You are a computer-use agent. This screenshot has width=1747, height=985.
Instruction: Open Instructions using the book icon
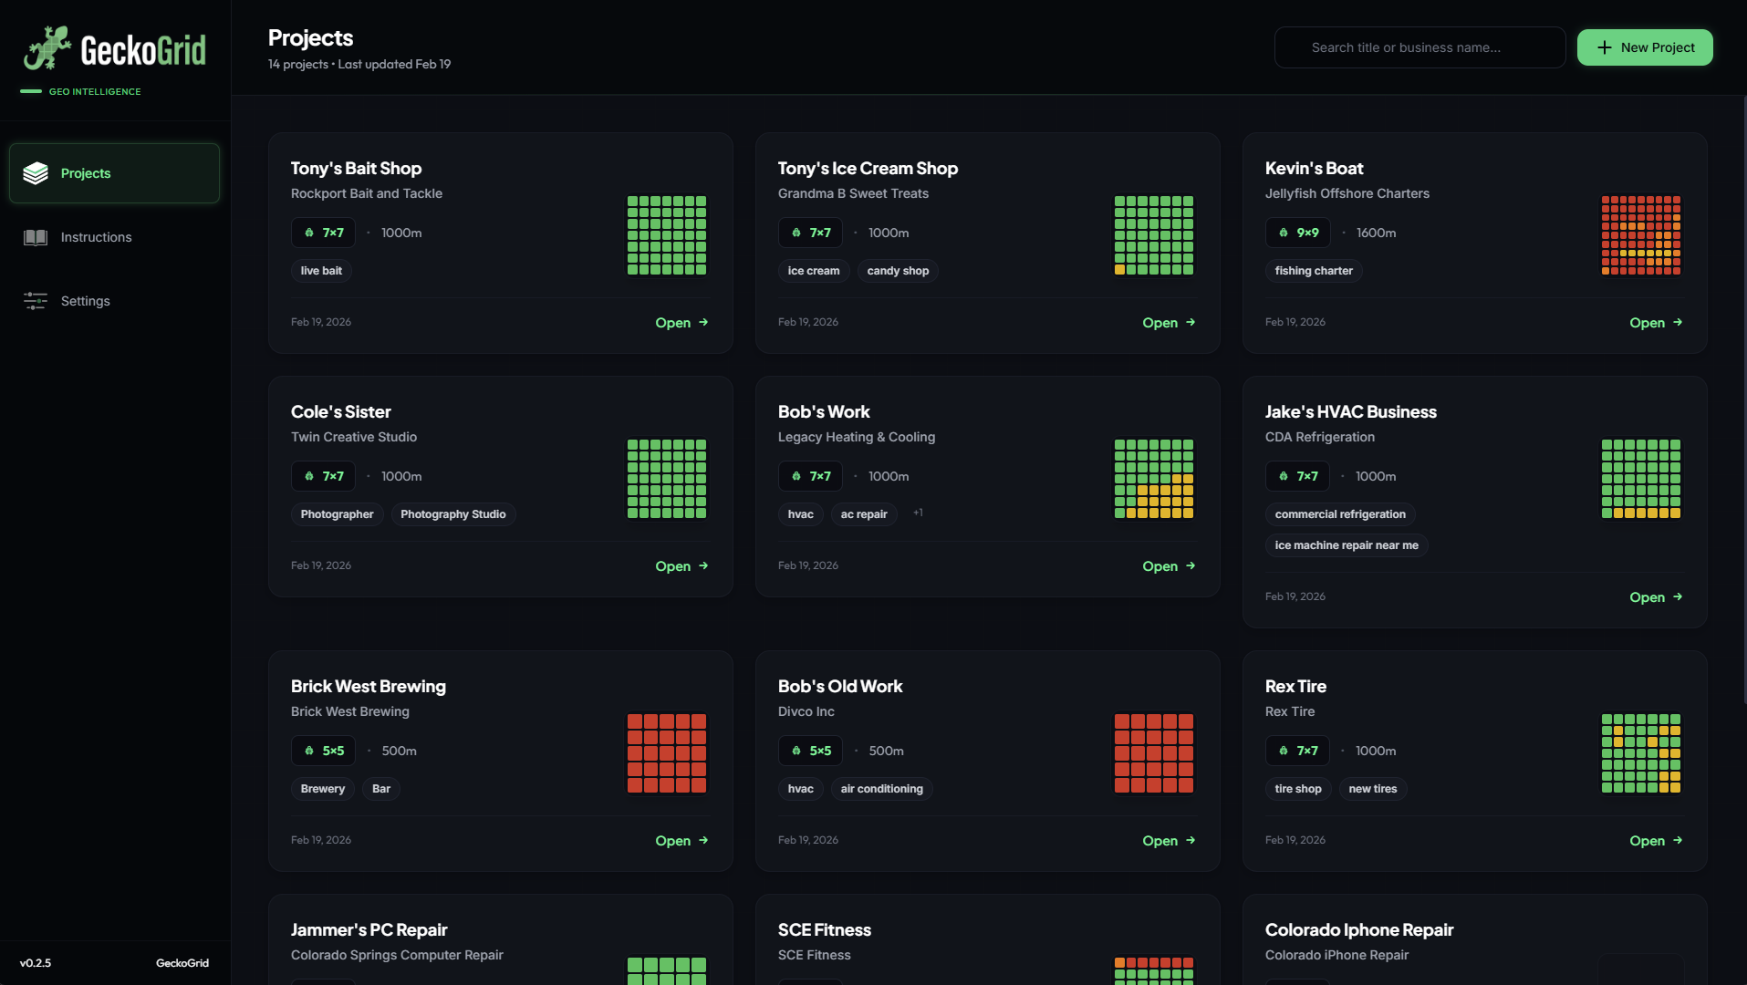[x=35, y=237]
